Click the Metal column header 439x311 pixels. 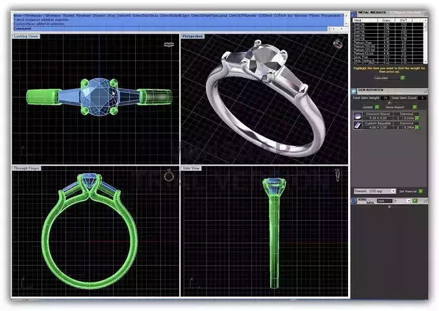(x=365, y=20)
